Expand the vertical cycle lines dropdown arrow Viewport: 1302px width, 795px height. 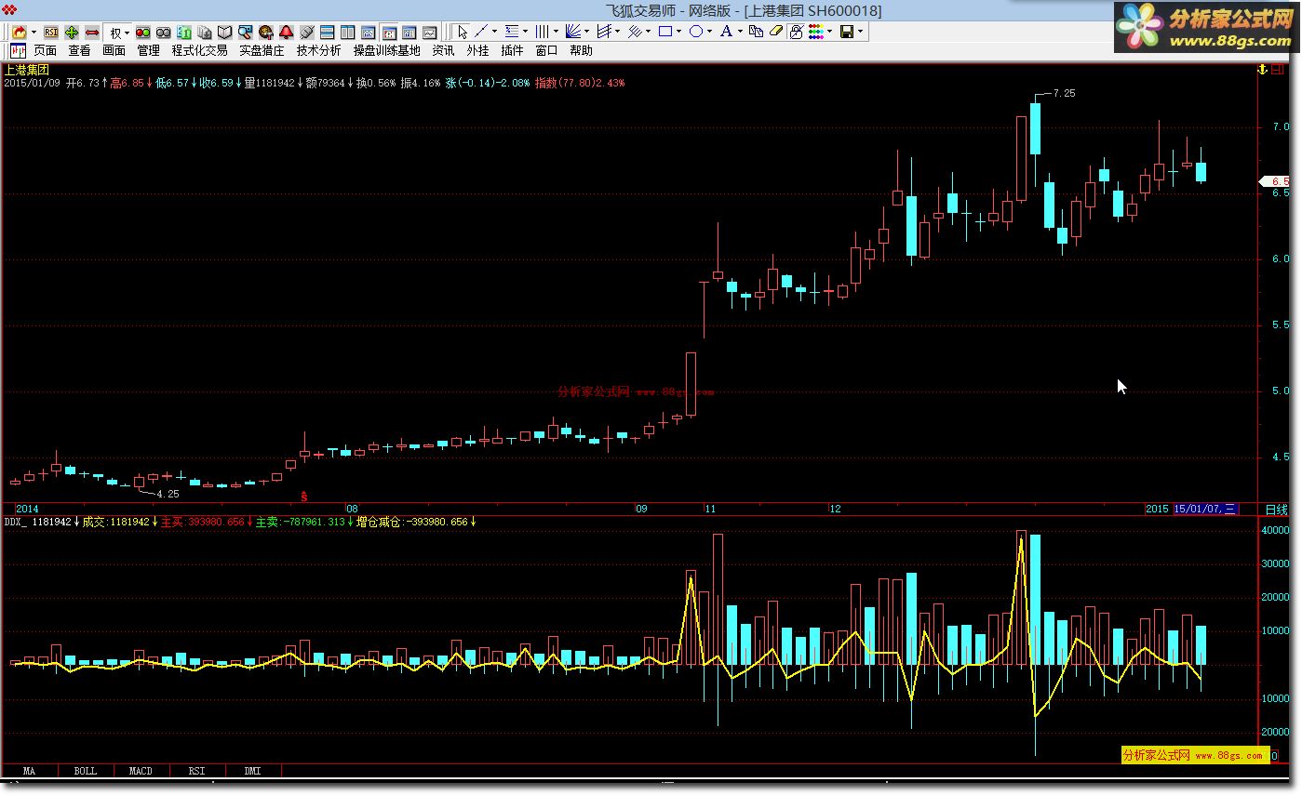tap(556, 32)
